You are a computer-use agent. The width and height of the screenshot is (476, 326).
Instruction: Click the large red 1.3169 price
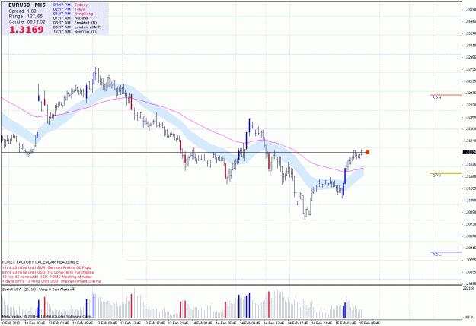[27, 30]
